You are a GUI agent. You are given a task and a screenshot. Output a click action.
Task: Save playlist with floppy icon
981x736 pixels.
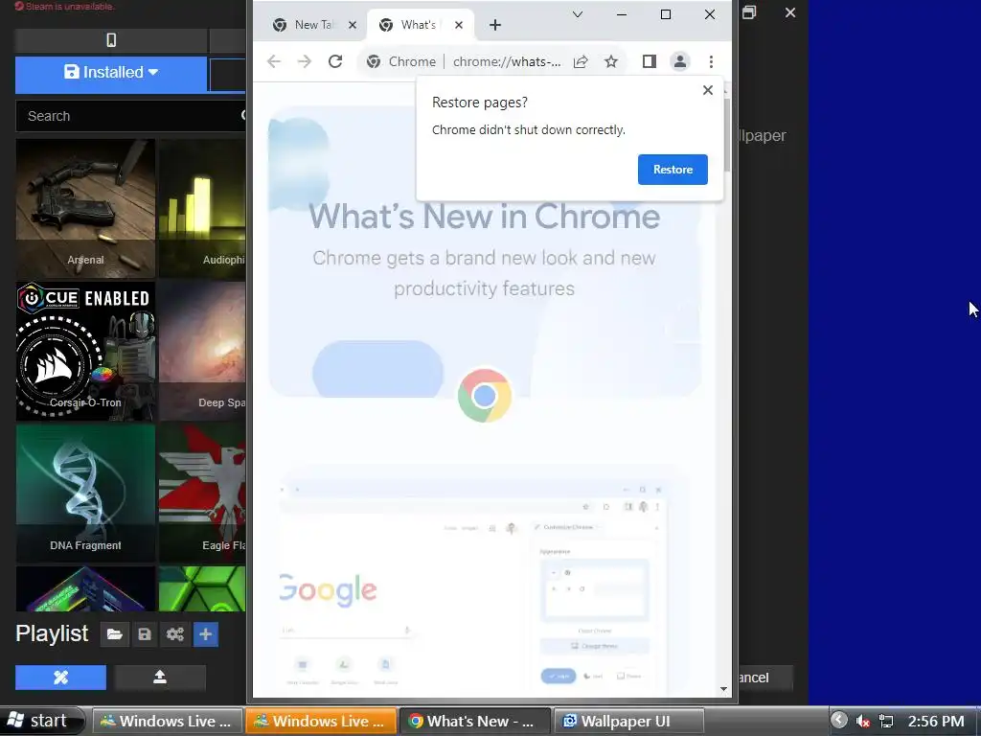click(145, 634)
